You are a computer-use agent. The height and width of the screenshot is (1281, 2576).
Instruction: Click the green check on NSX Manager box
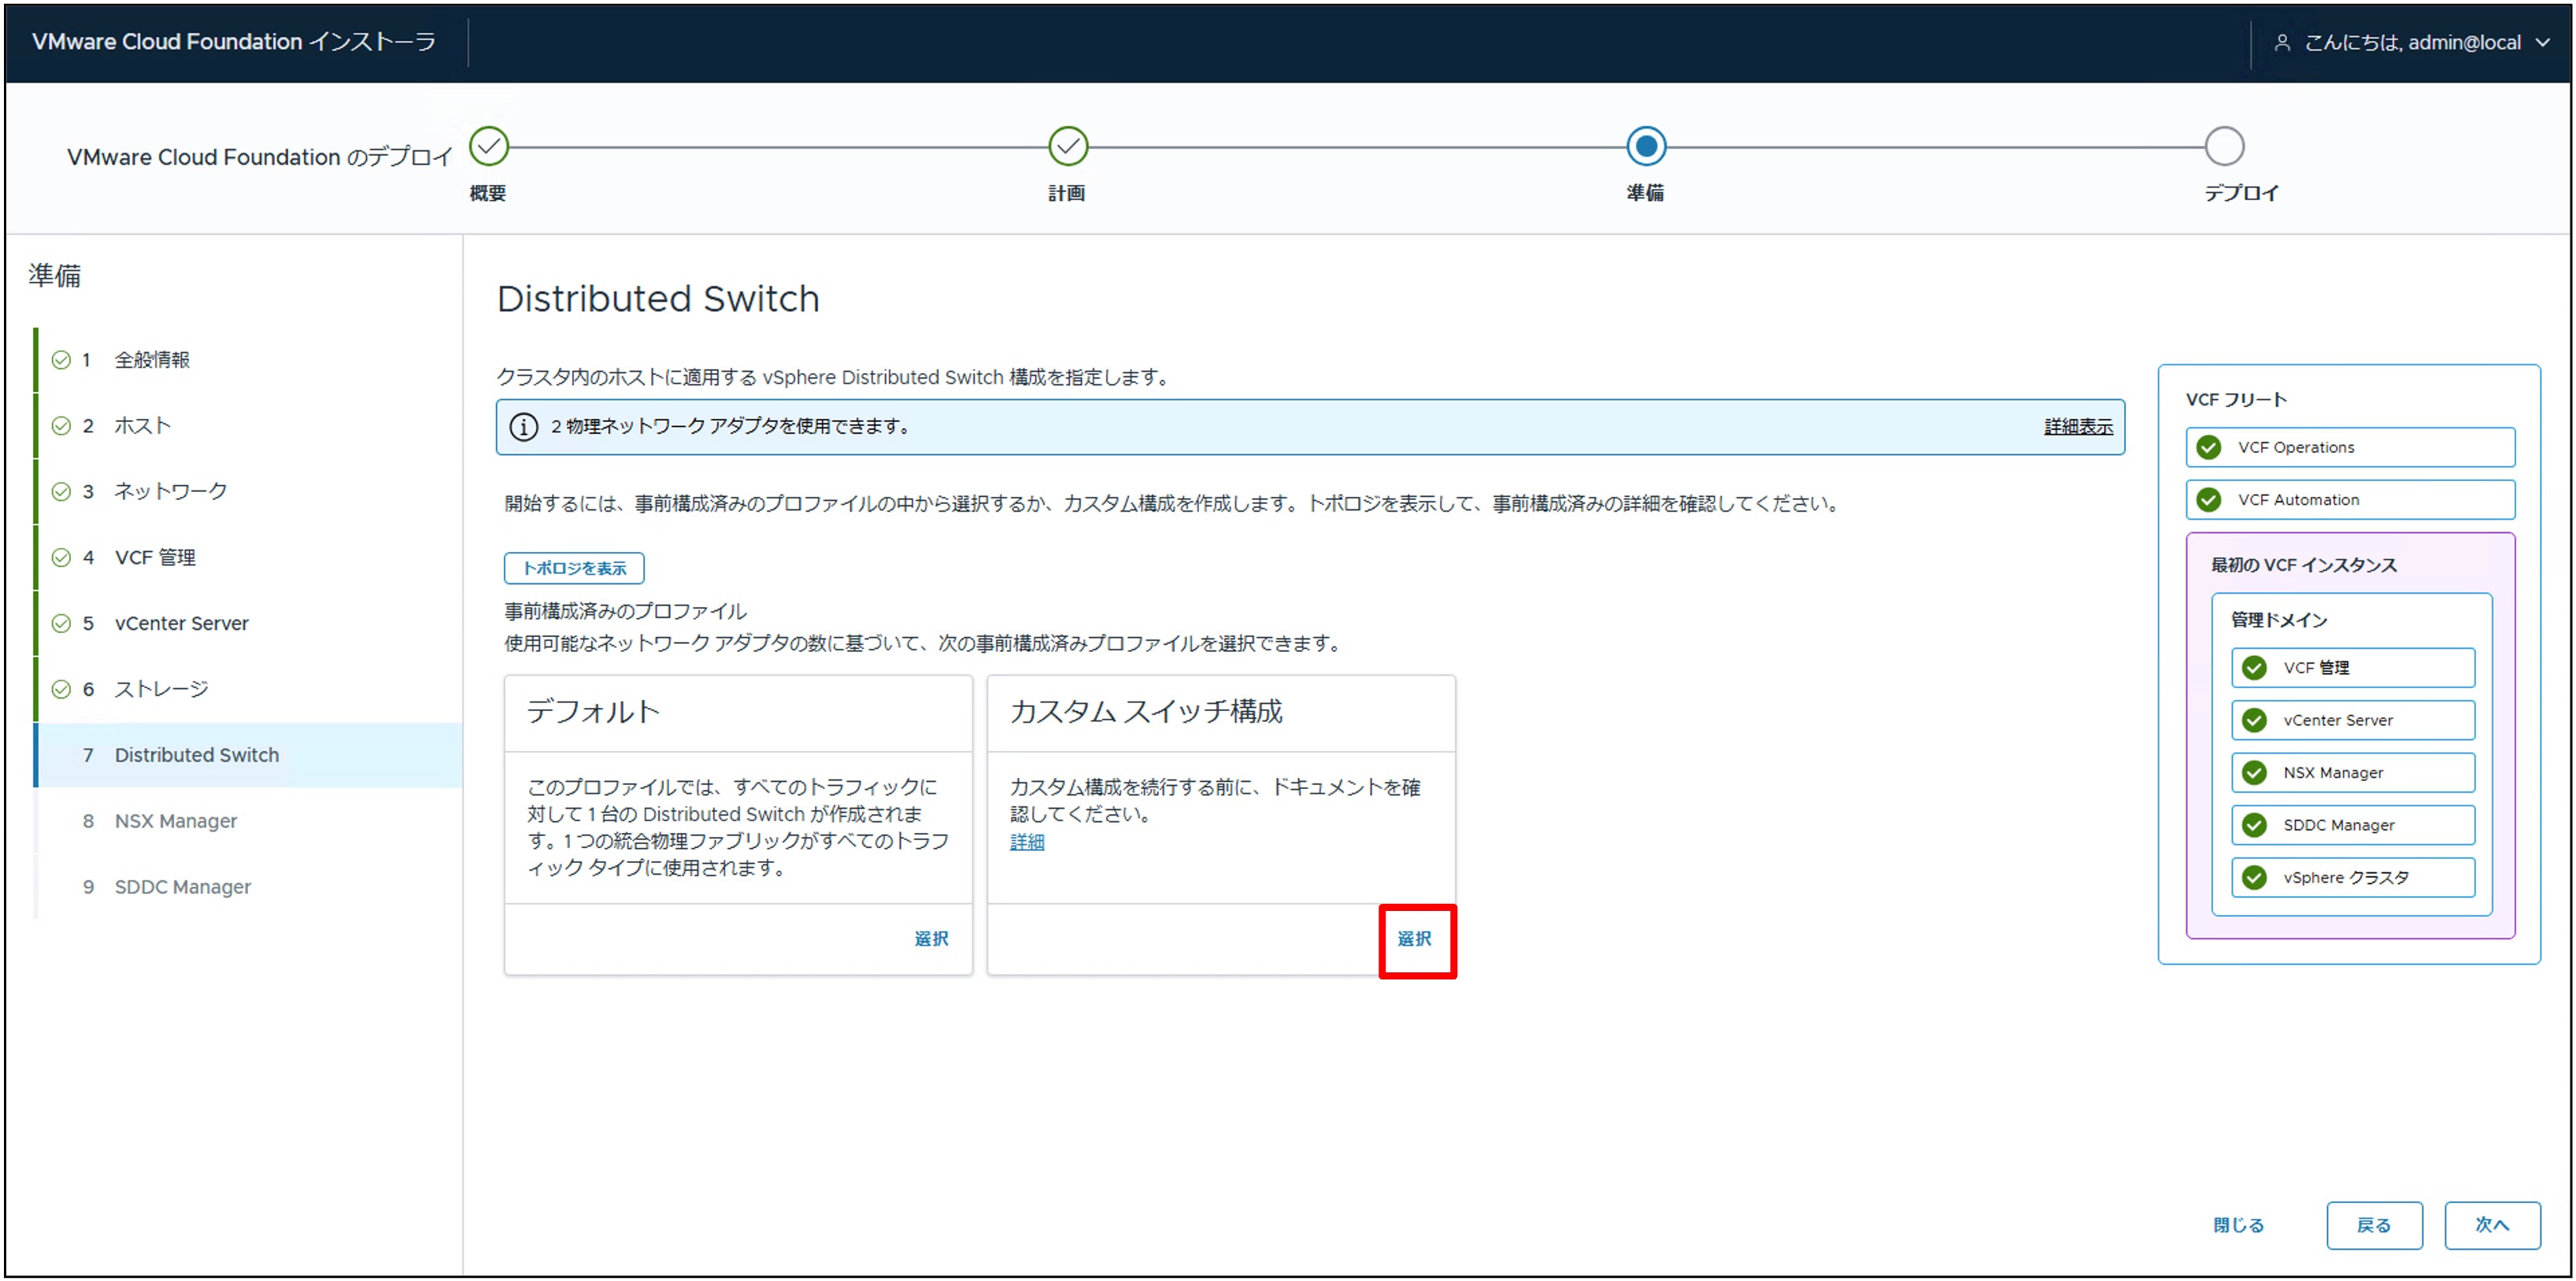click(x=2254, y=772)
